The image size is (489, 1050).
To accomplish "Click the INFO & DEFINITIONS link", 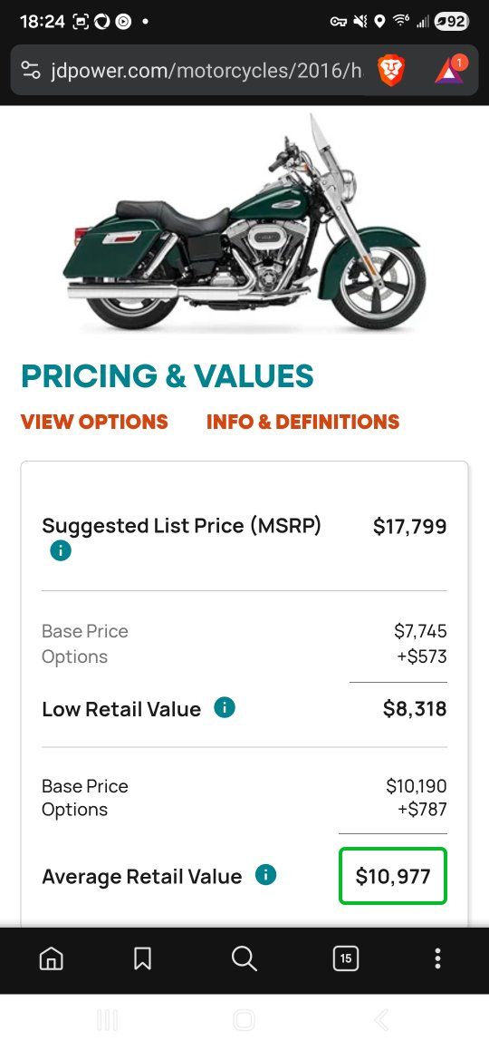I will coord(303,422).
